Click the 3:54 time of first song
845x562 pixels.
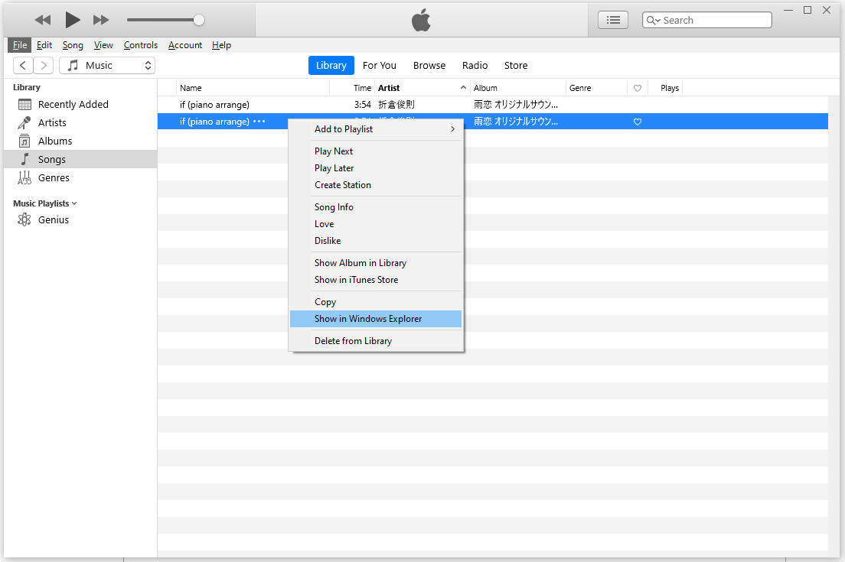point(363,105)
